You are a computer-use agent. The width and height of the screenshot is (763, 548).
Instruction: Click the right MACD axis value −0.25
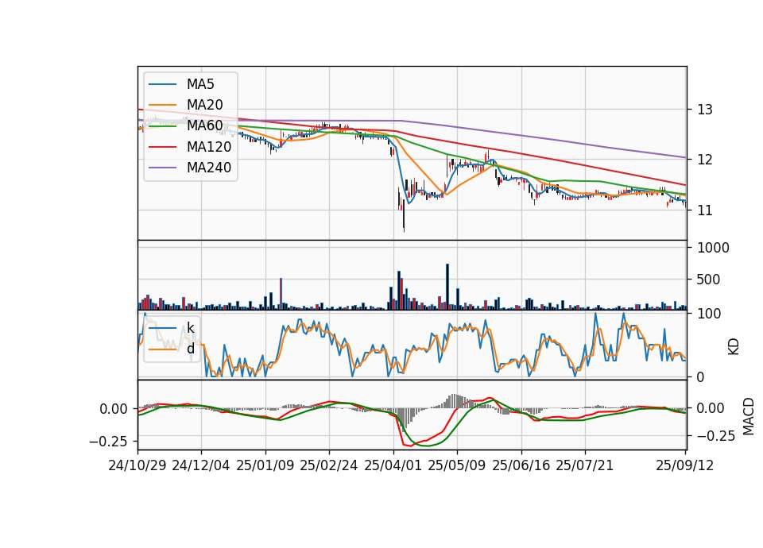tap(716, 436)
